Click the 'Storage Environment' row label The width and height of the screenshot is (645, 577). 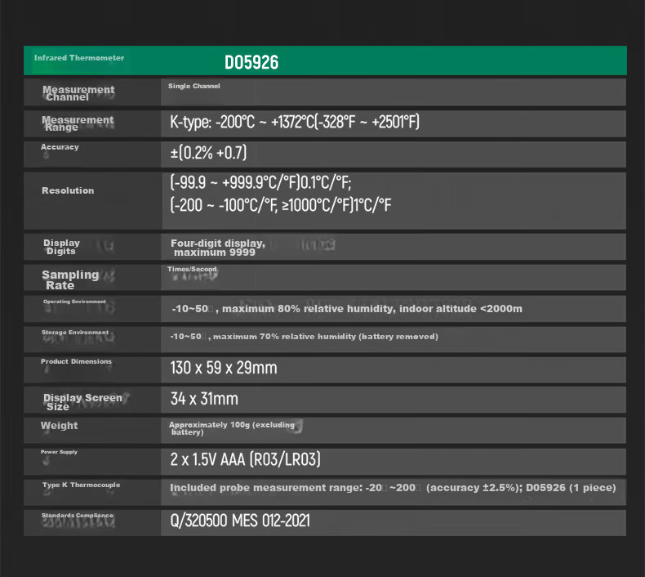(x=75, y=333)
